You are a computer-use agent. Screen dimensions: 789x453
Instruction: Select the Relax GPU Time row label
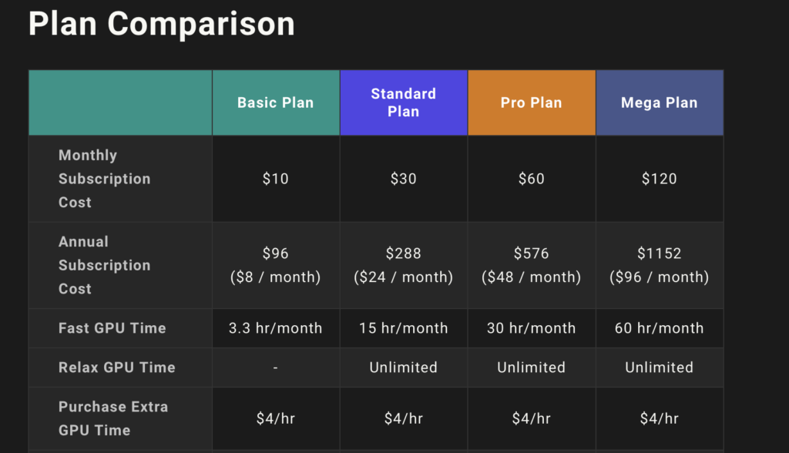coord(117,367)
